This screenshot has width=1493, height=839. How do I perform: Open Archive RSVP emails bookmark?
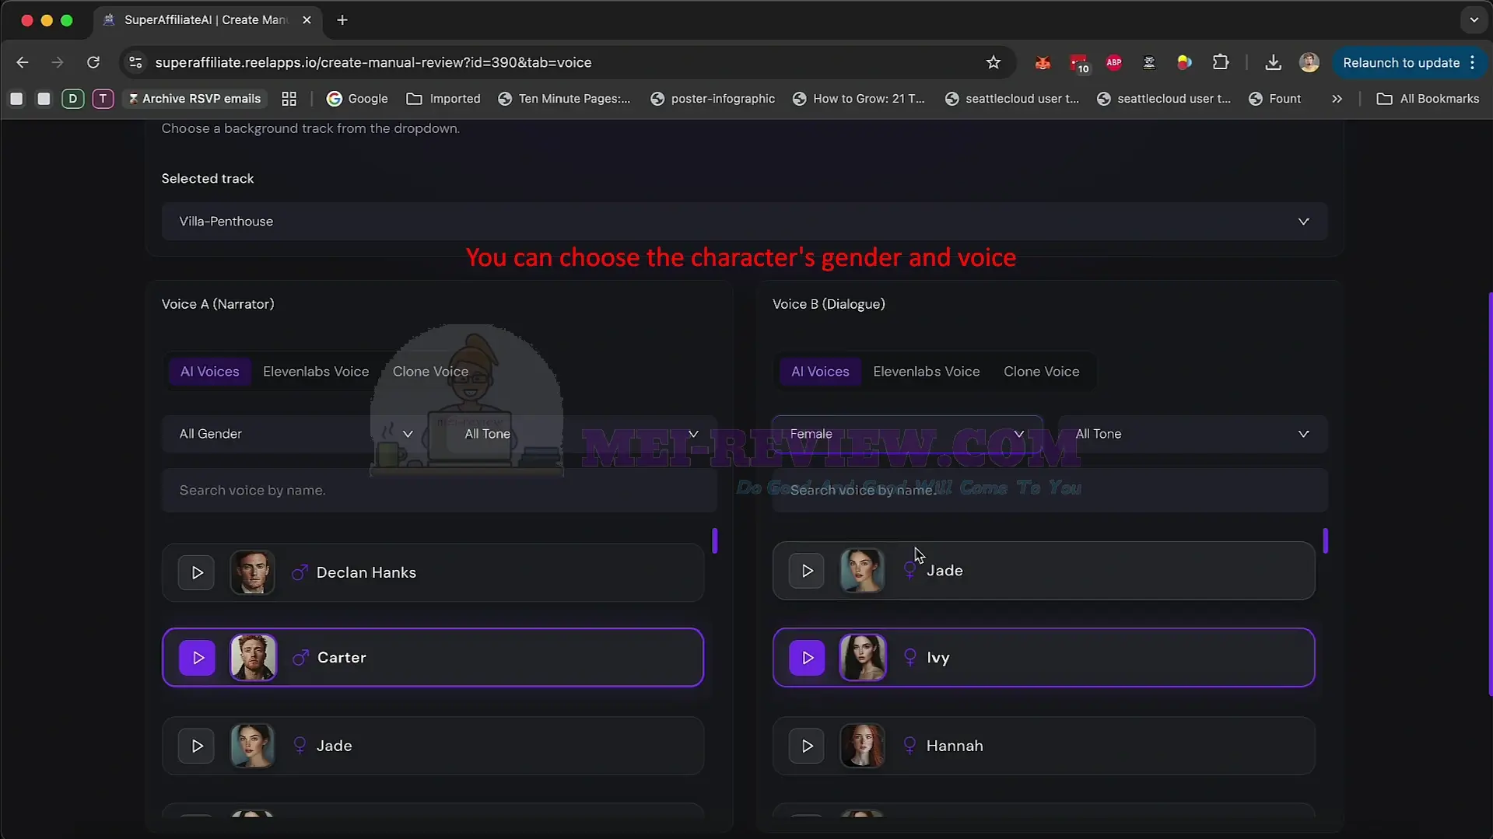coord(195,99)
